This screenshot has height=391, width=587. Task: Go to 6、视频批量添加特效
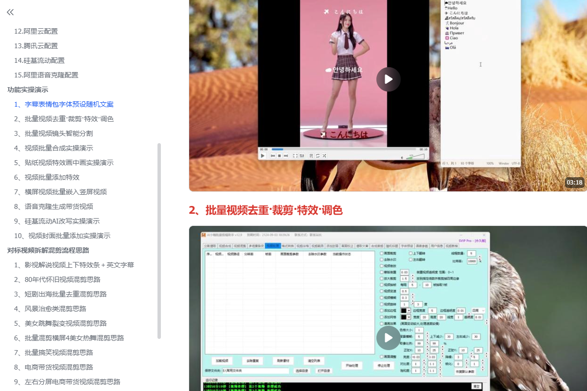click(46, 177)
